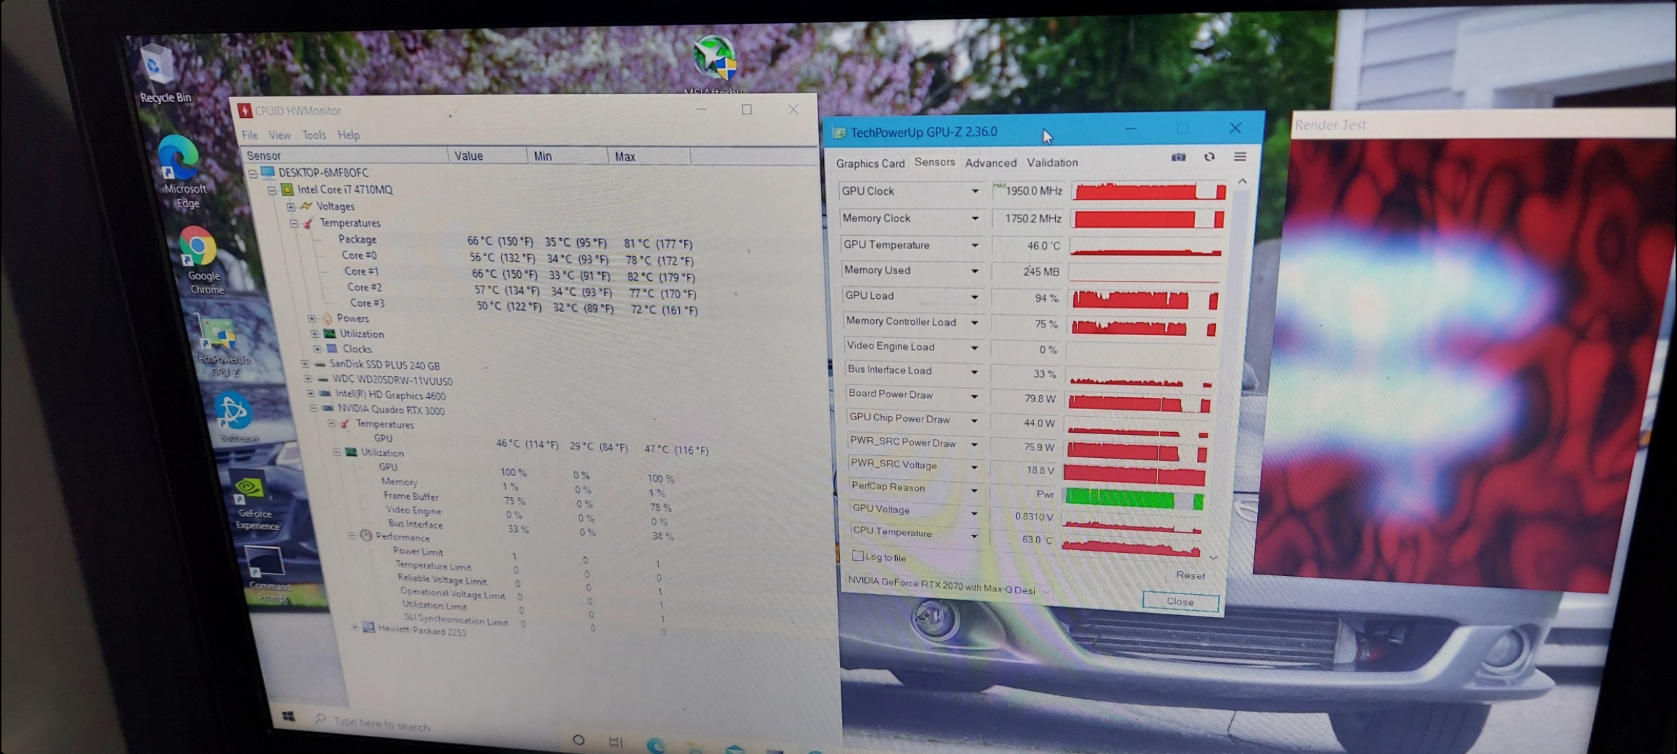The width and height of the screenshot is (1677, 754).
Task: Expand the Powers node under the CPU
Action: [312, 319]
